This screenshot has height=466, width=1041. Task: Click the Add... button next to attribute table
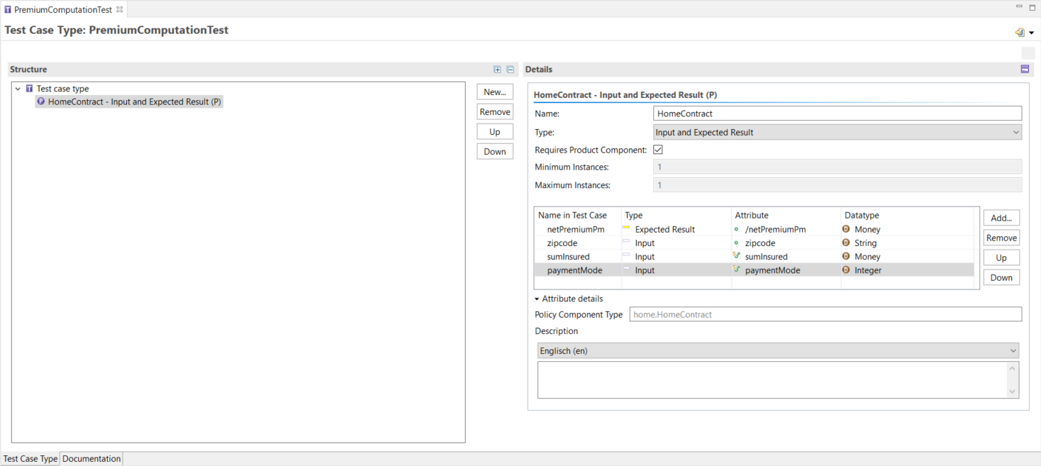pos(1001,218)
